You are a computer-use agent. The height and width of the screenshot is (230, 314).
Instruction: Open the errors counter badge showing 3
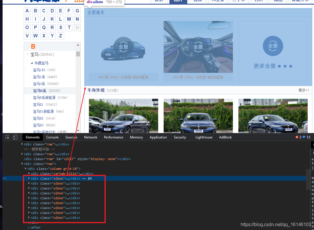pyautogui.click(x=298, y=137)
